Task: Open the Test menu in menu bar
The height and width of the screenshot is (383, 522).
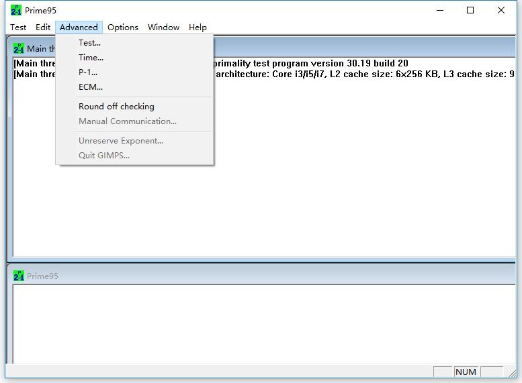Action: pyautogui.click(x=18, y=28)
